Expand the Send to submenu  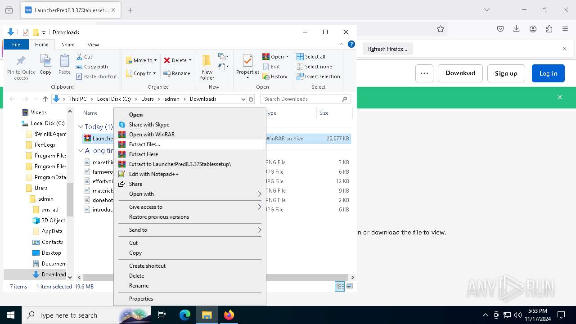click(189, 230)
